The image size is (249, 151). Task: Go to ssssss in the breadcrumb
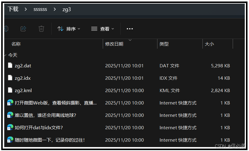pyautogui.click(x=40, y=9)
